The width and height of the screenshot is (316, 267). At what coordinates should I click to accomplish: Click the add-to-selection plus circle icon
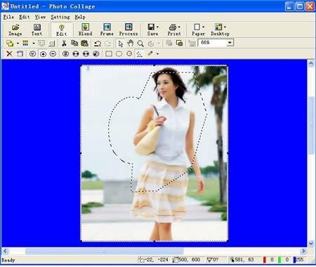tap(43, 54)
